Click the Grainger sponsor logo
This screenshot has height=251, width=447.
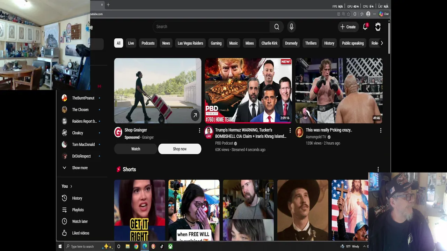coord(118,132)
